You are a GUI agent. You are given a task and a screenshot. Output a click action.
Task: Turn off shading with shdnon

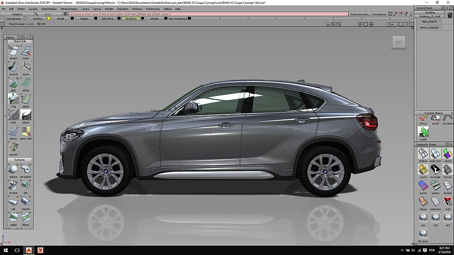click(x=423, y=153)
